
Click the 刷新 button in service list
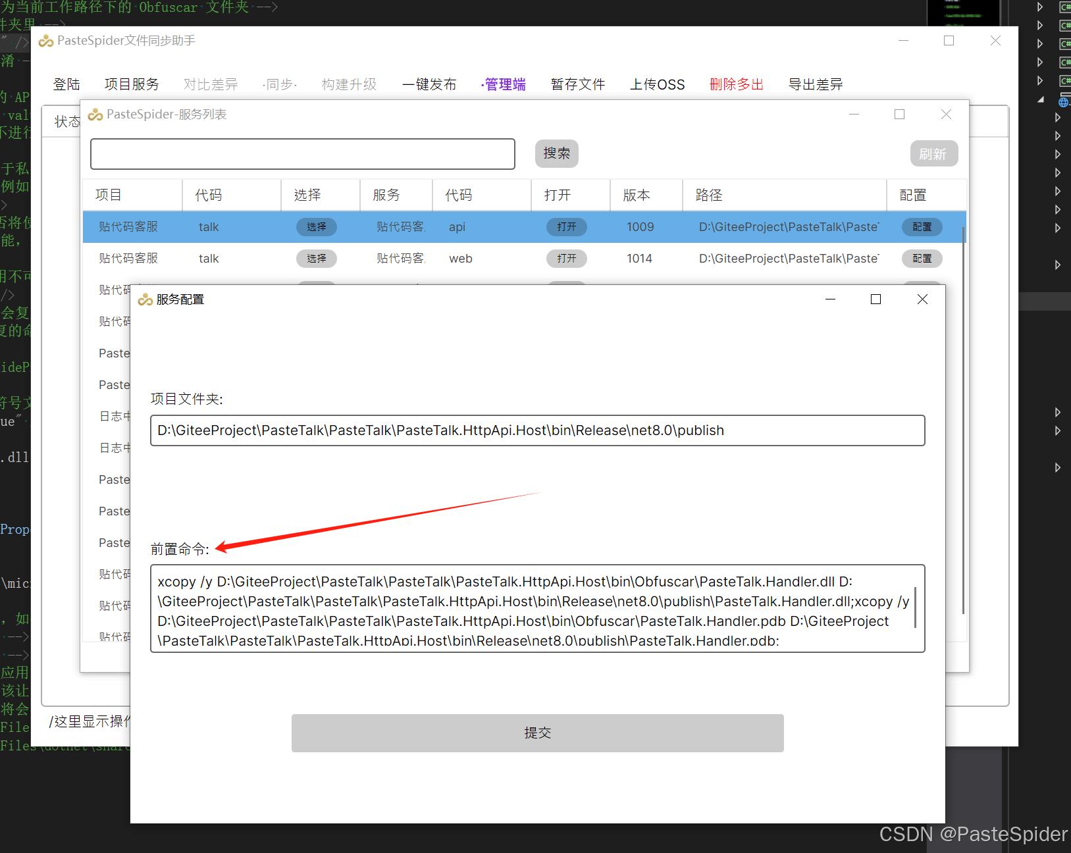pyautogui.click(x=933, y=153)
